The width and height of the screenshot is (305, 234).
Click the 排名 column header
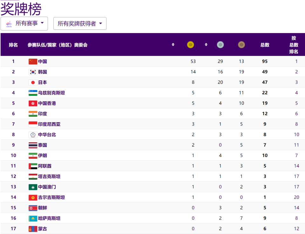click(13, 45)
